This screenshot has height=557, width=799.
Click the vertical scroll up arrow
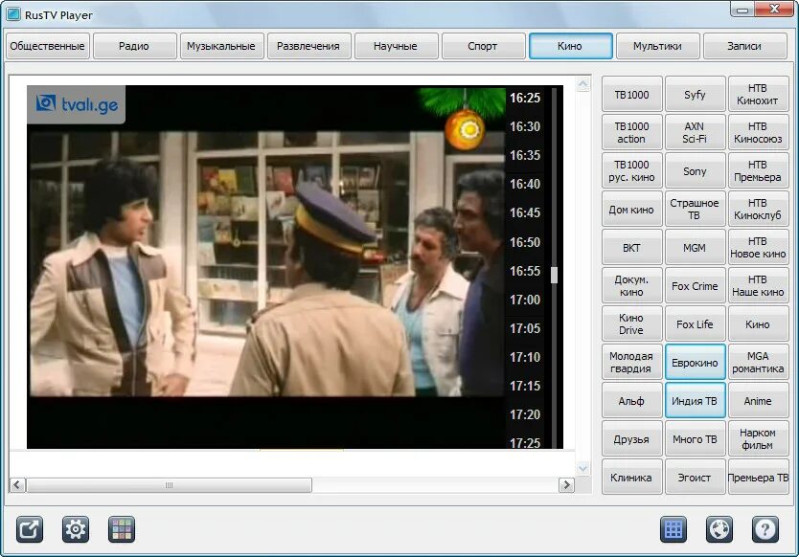(582, 84)
